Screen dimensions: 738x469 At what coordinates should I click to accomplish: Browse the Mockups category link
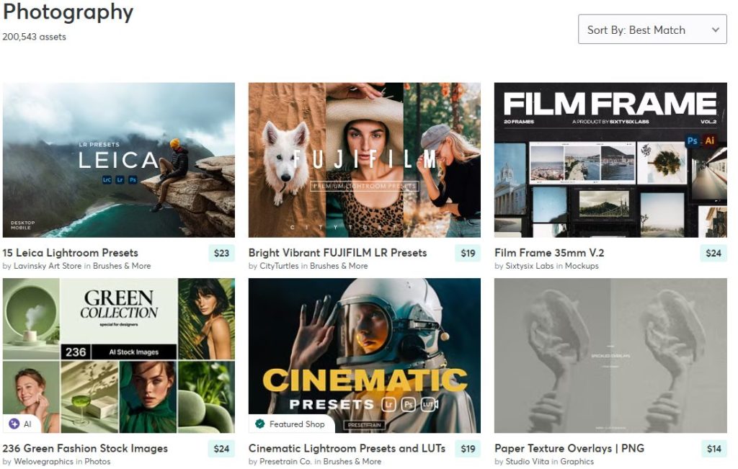[x=582, y=266]
